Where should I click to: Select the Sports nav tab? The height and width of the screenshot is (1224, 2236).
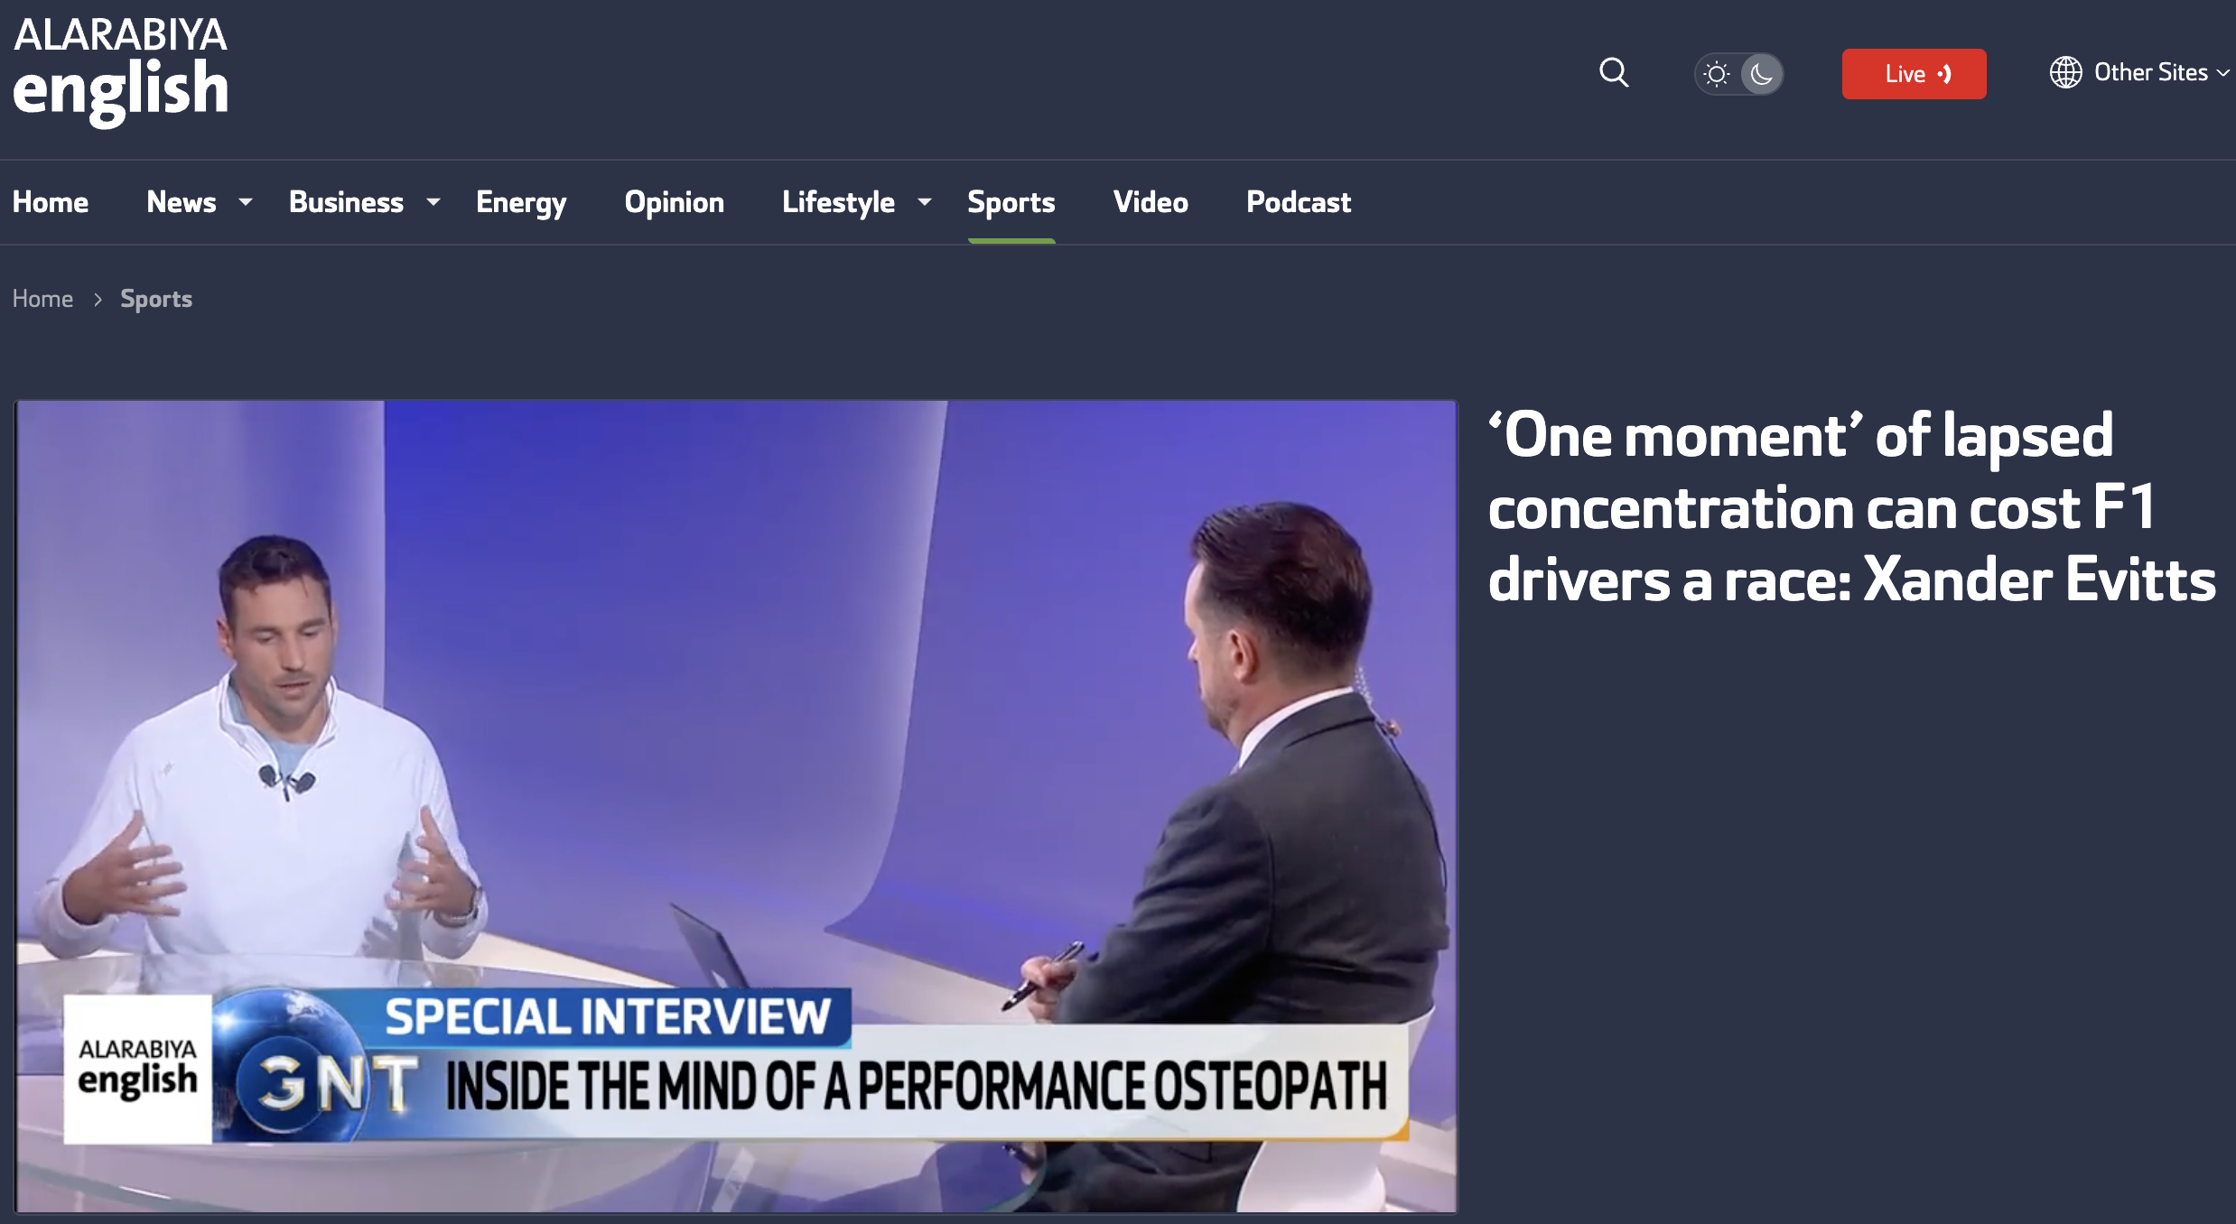(1011, 202)
